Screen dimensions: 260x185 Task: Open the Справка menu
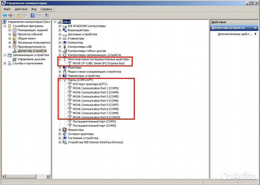click(x=46, y=9)
